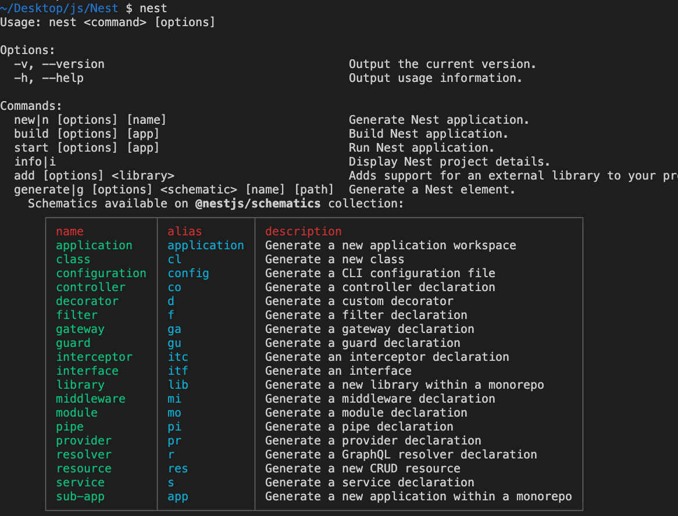
Task: Click 'Generate a Nest element.' description
Action: (x=432, y=189)
